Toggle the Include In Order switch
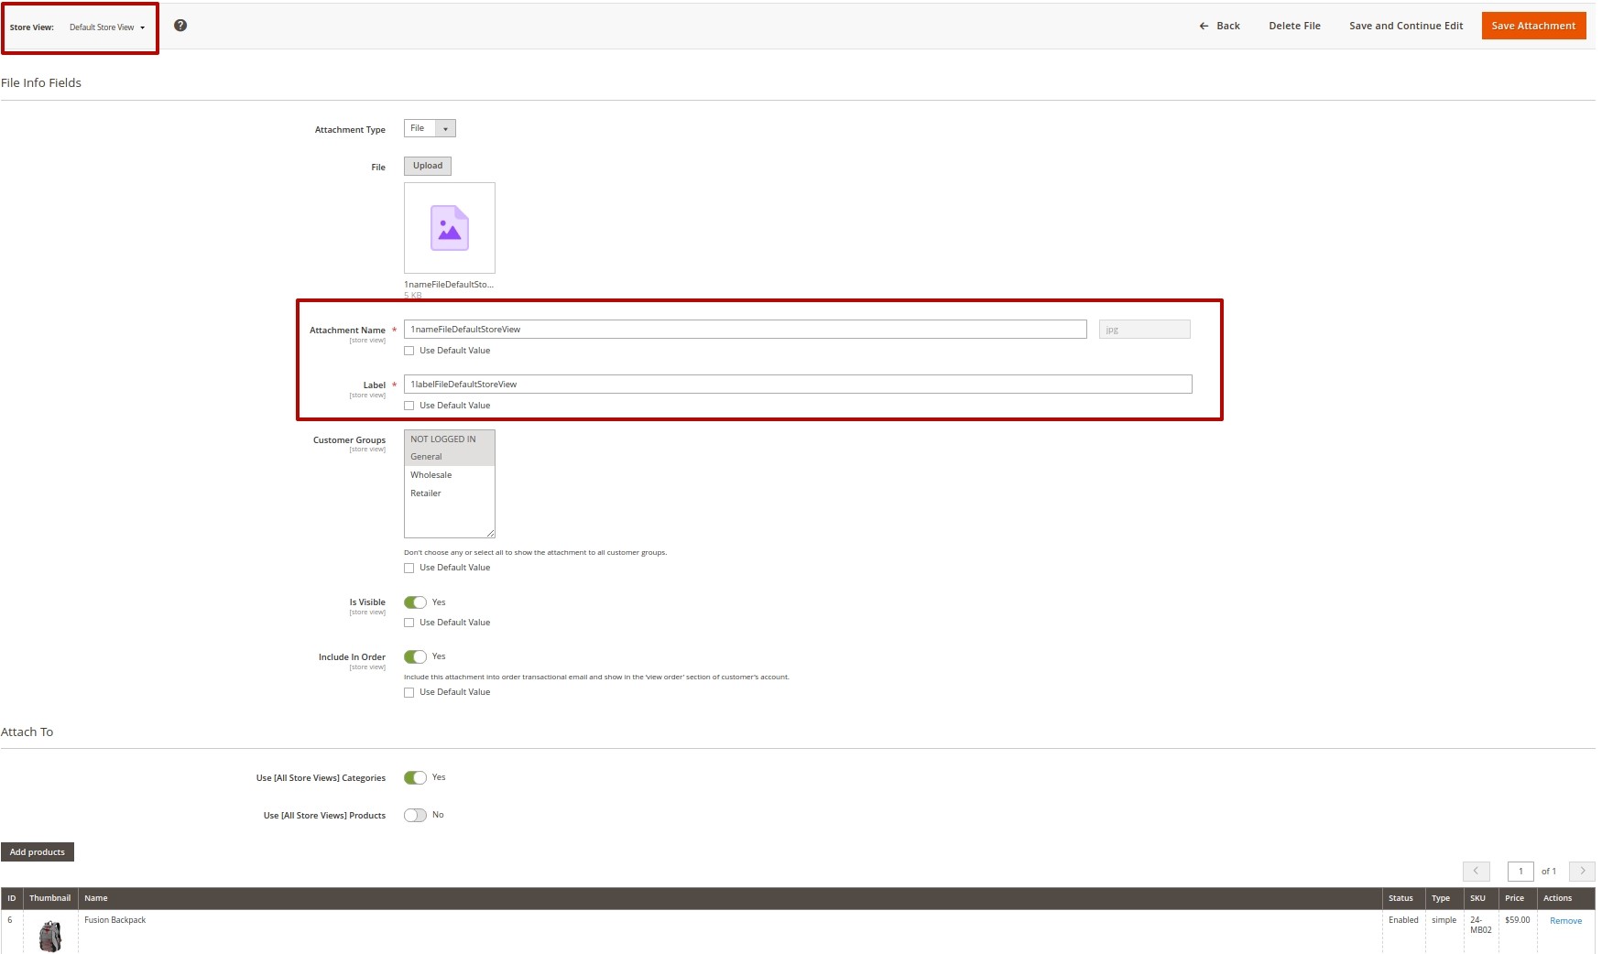The image size is (1602, 954). tap(415, 656)
